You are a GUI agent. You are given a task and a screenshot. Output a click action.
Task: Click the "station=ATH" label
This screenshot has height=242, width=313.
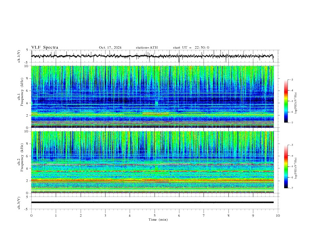[x=147, y=47]
